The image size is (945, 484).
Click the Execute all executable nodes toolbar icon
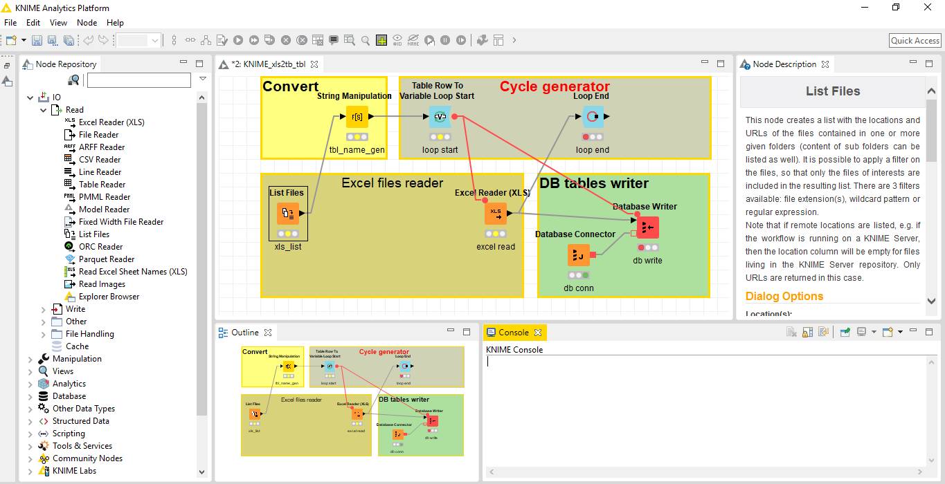[254, 39]
